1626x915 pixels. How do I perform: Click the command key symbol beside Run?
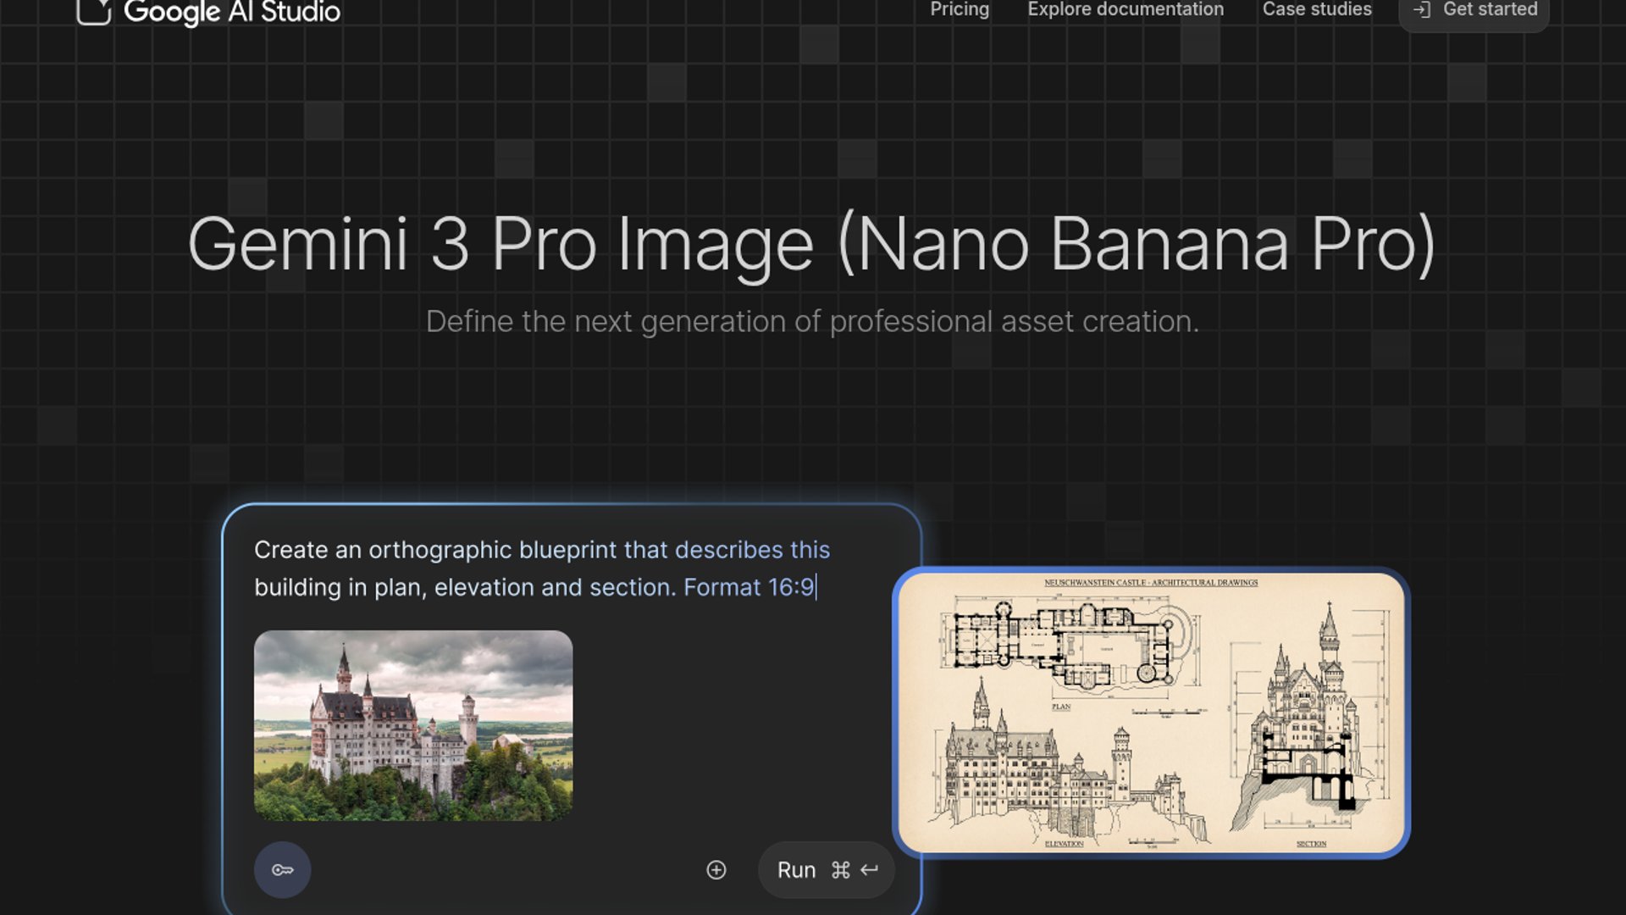(840, 870)
